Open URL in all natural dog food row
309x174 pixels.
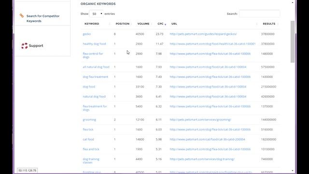click(x=208, y=67)
